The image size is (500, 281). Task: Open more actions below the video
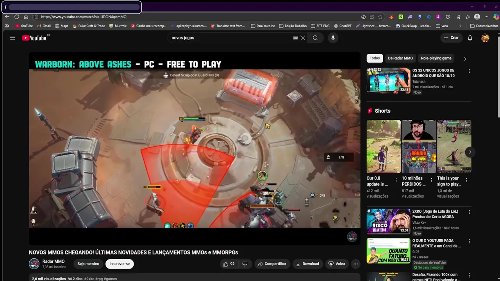pos(355,264)
